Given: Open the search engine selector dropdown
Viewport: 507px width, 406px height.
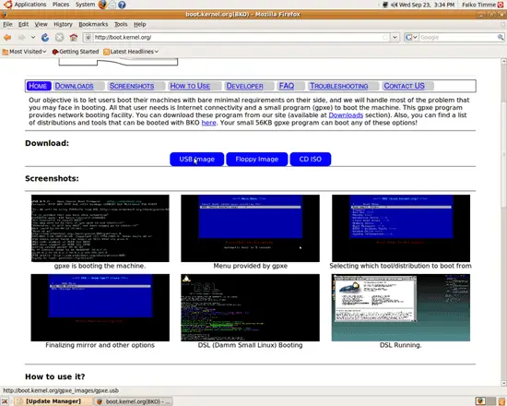Looking at the screenshot, I should (x=412, y=38).
